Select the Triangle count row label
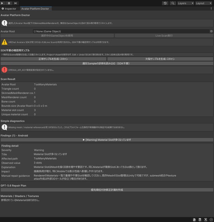This screenshot has height=222, width=214. tap(10, 89)
